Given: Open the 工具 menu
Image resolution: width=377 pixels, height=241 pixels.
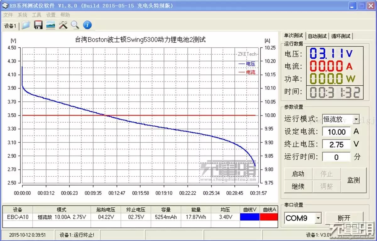Looking at the screenshot, I should [x=36, y=15].
